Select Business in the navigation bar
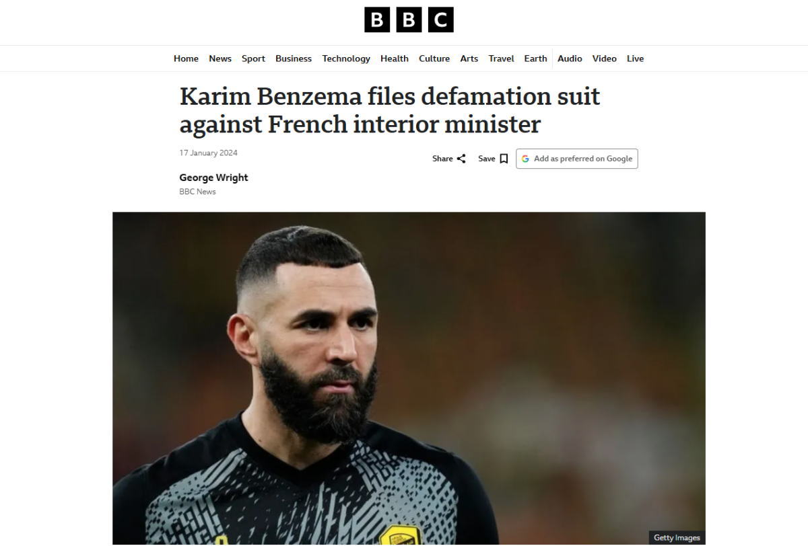The width and height of the screenshot is (808, 546). click(x=294, y=58)
